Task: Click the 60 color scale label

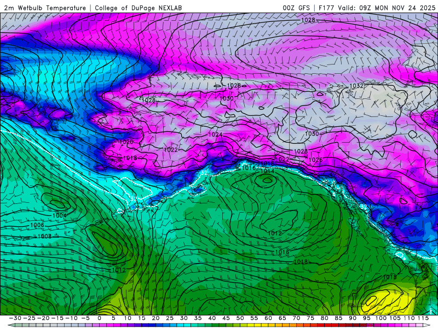Action: coord(268,318)
